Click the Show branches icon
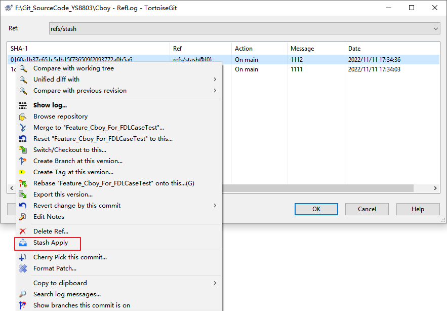The width and height of the screenshot is (447, 311). pyautogui.click(x=23, y=305)
